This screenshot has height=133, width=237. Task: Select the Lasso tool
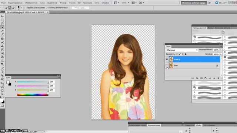click(x=2, y=24)
